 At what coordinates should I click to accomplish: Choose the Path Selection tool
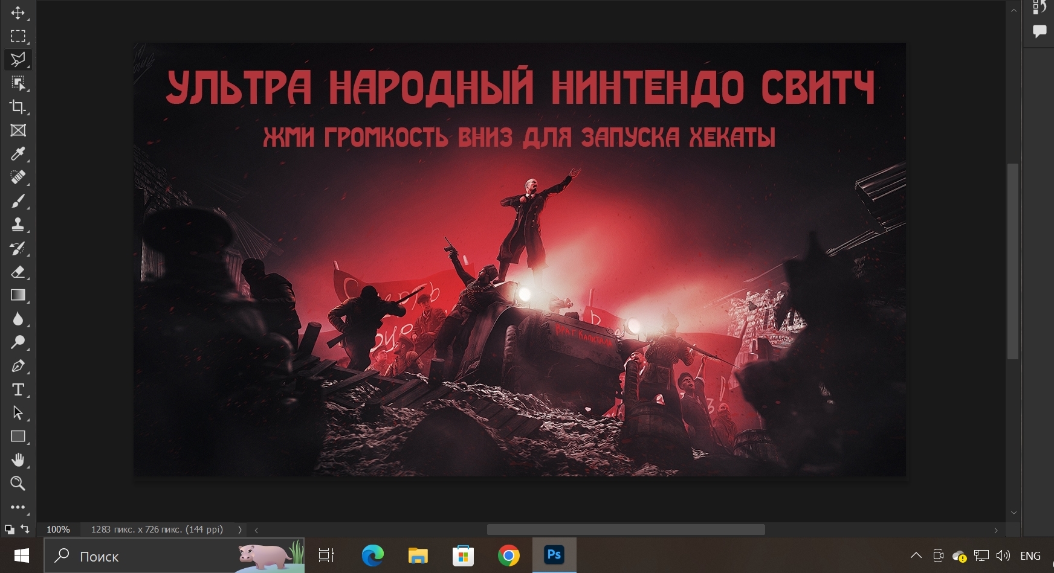(18, 413)
